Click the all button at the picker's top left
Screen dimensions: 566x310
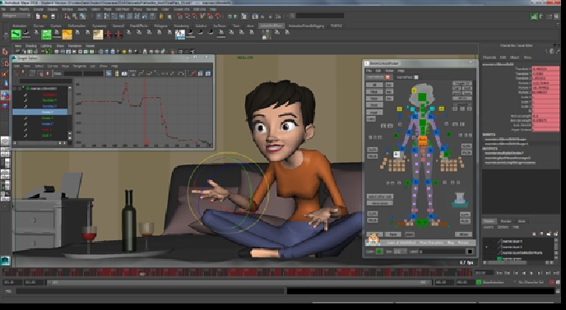(x=374, y=85)
